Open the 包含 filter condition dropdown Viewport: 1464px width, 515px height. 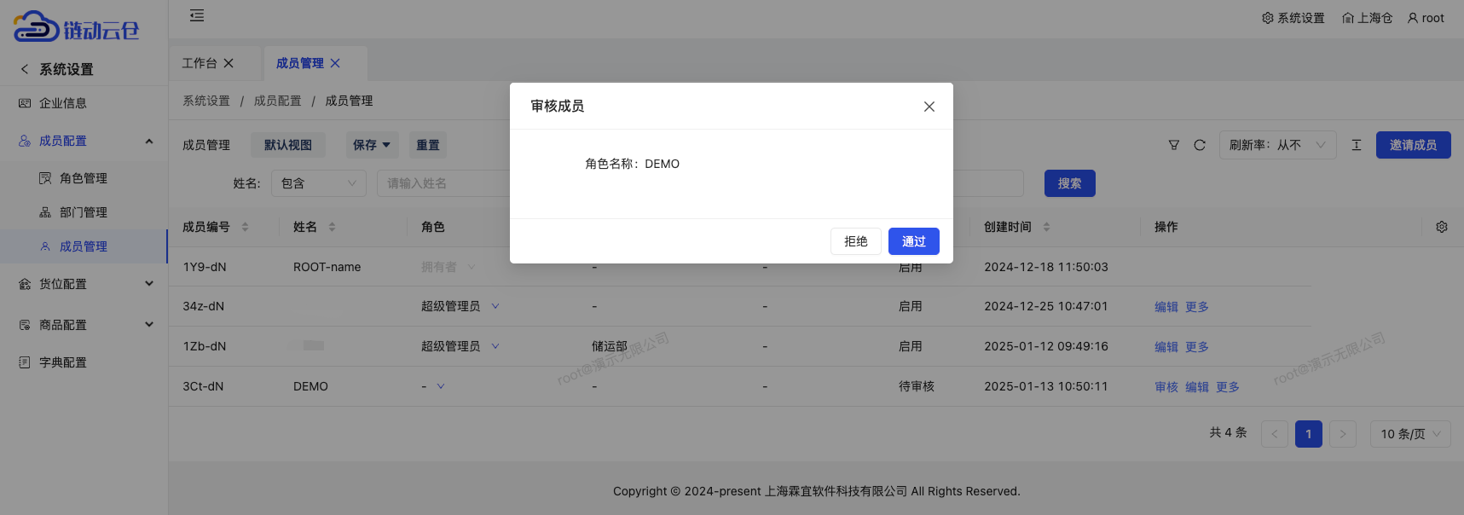(319, 183)
